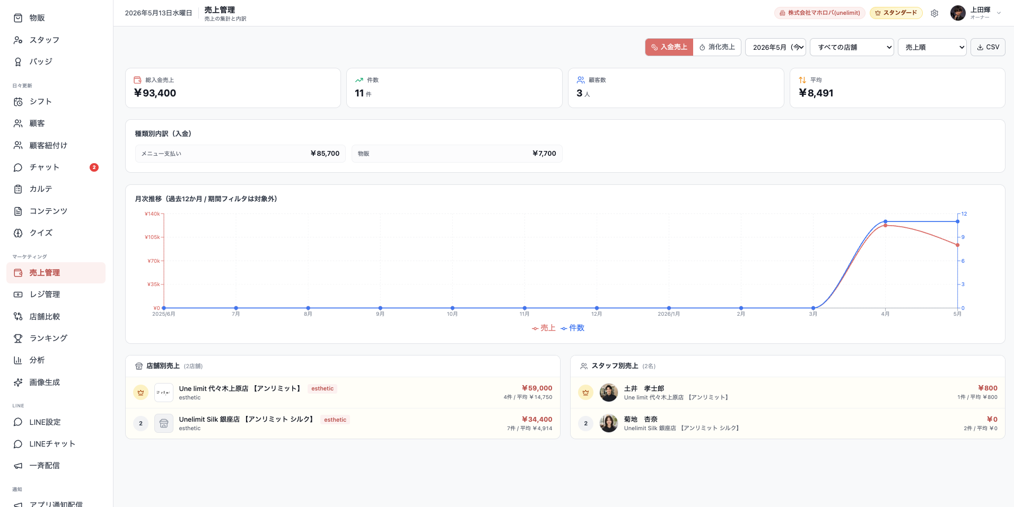1014x507 pixels.
Task: Toggle the 件数 series in chart legend
Action: click(x=572, y=328)
